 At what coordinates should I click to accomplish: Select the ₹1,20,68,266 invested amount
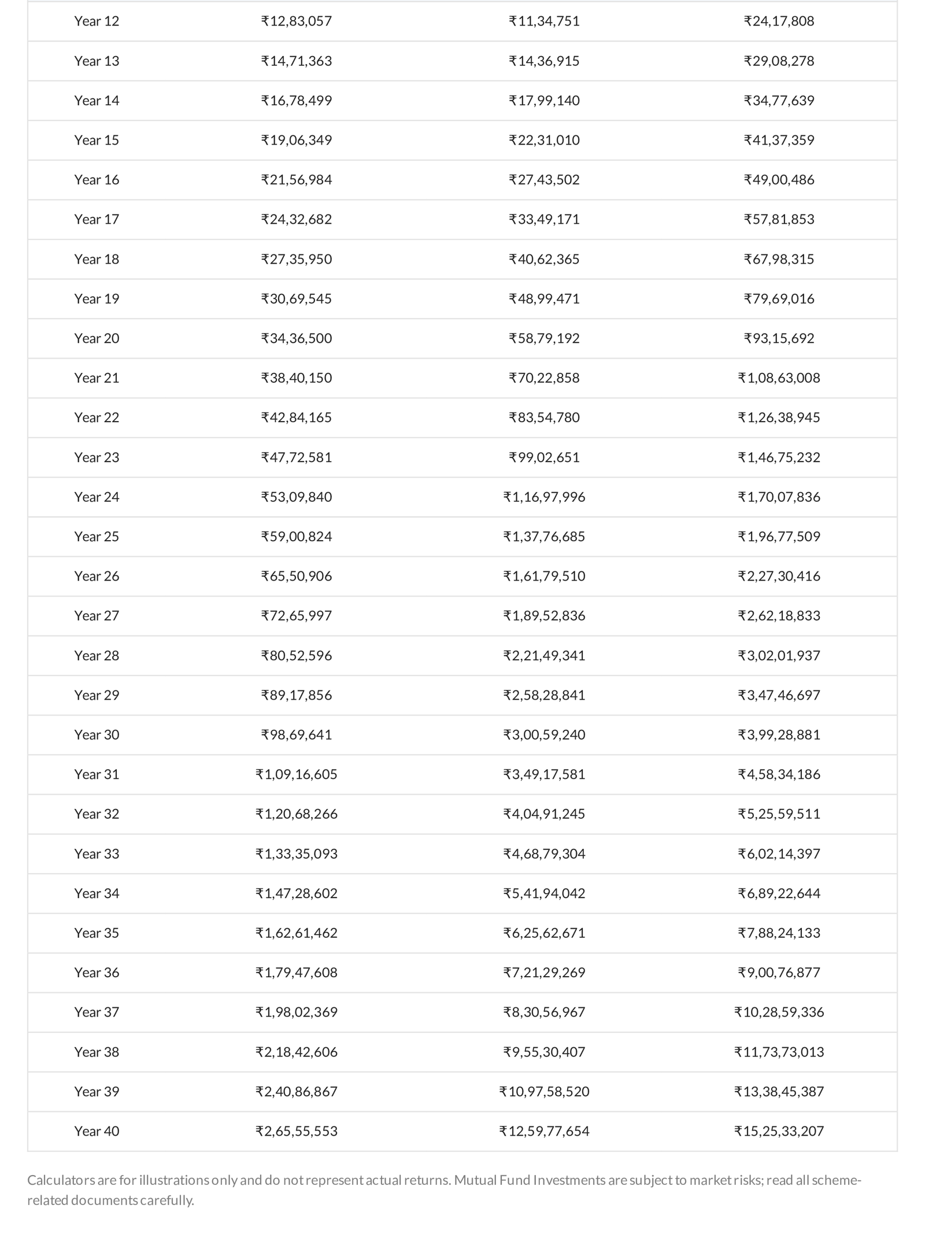296,814
